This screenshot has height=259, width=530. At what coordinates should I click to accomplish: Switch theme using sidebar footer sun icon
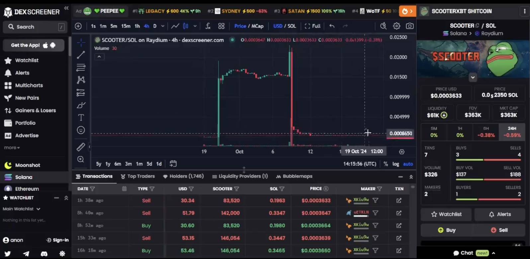coord(62,254)
